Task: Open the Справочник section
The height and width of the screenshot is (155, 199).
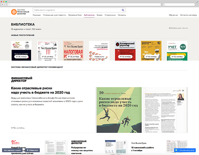Action: pos(110,15)
